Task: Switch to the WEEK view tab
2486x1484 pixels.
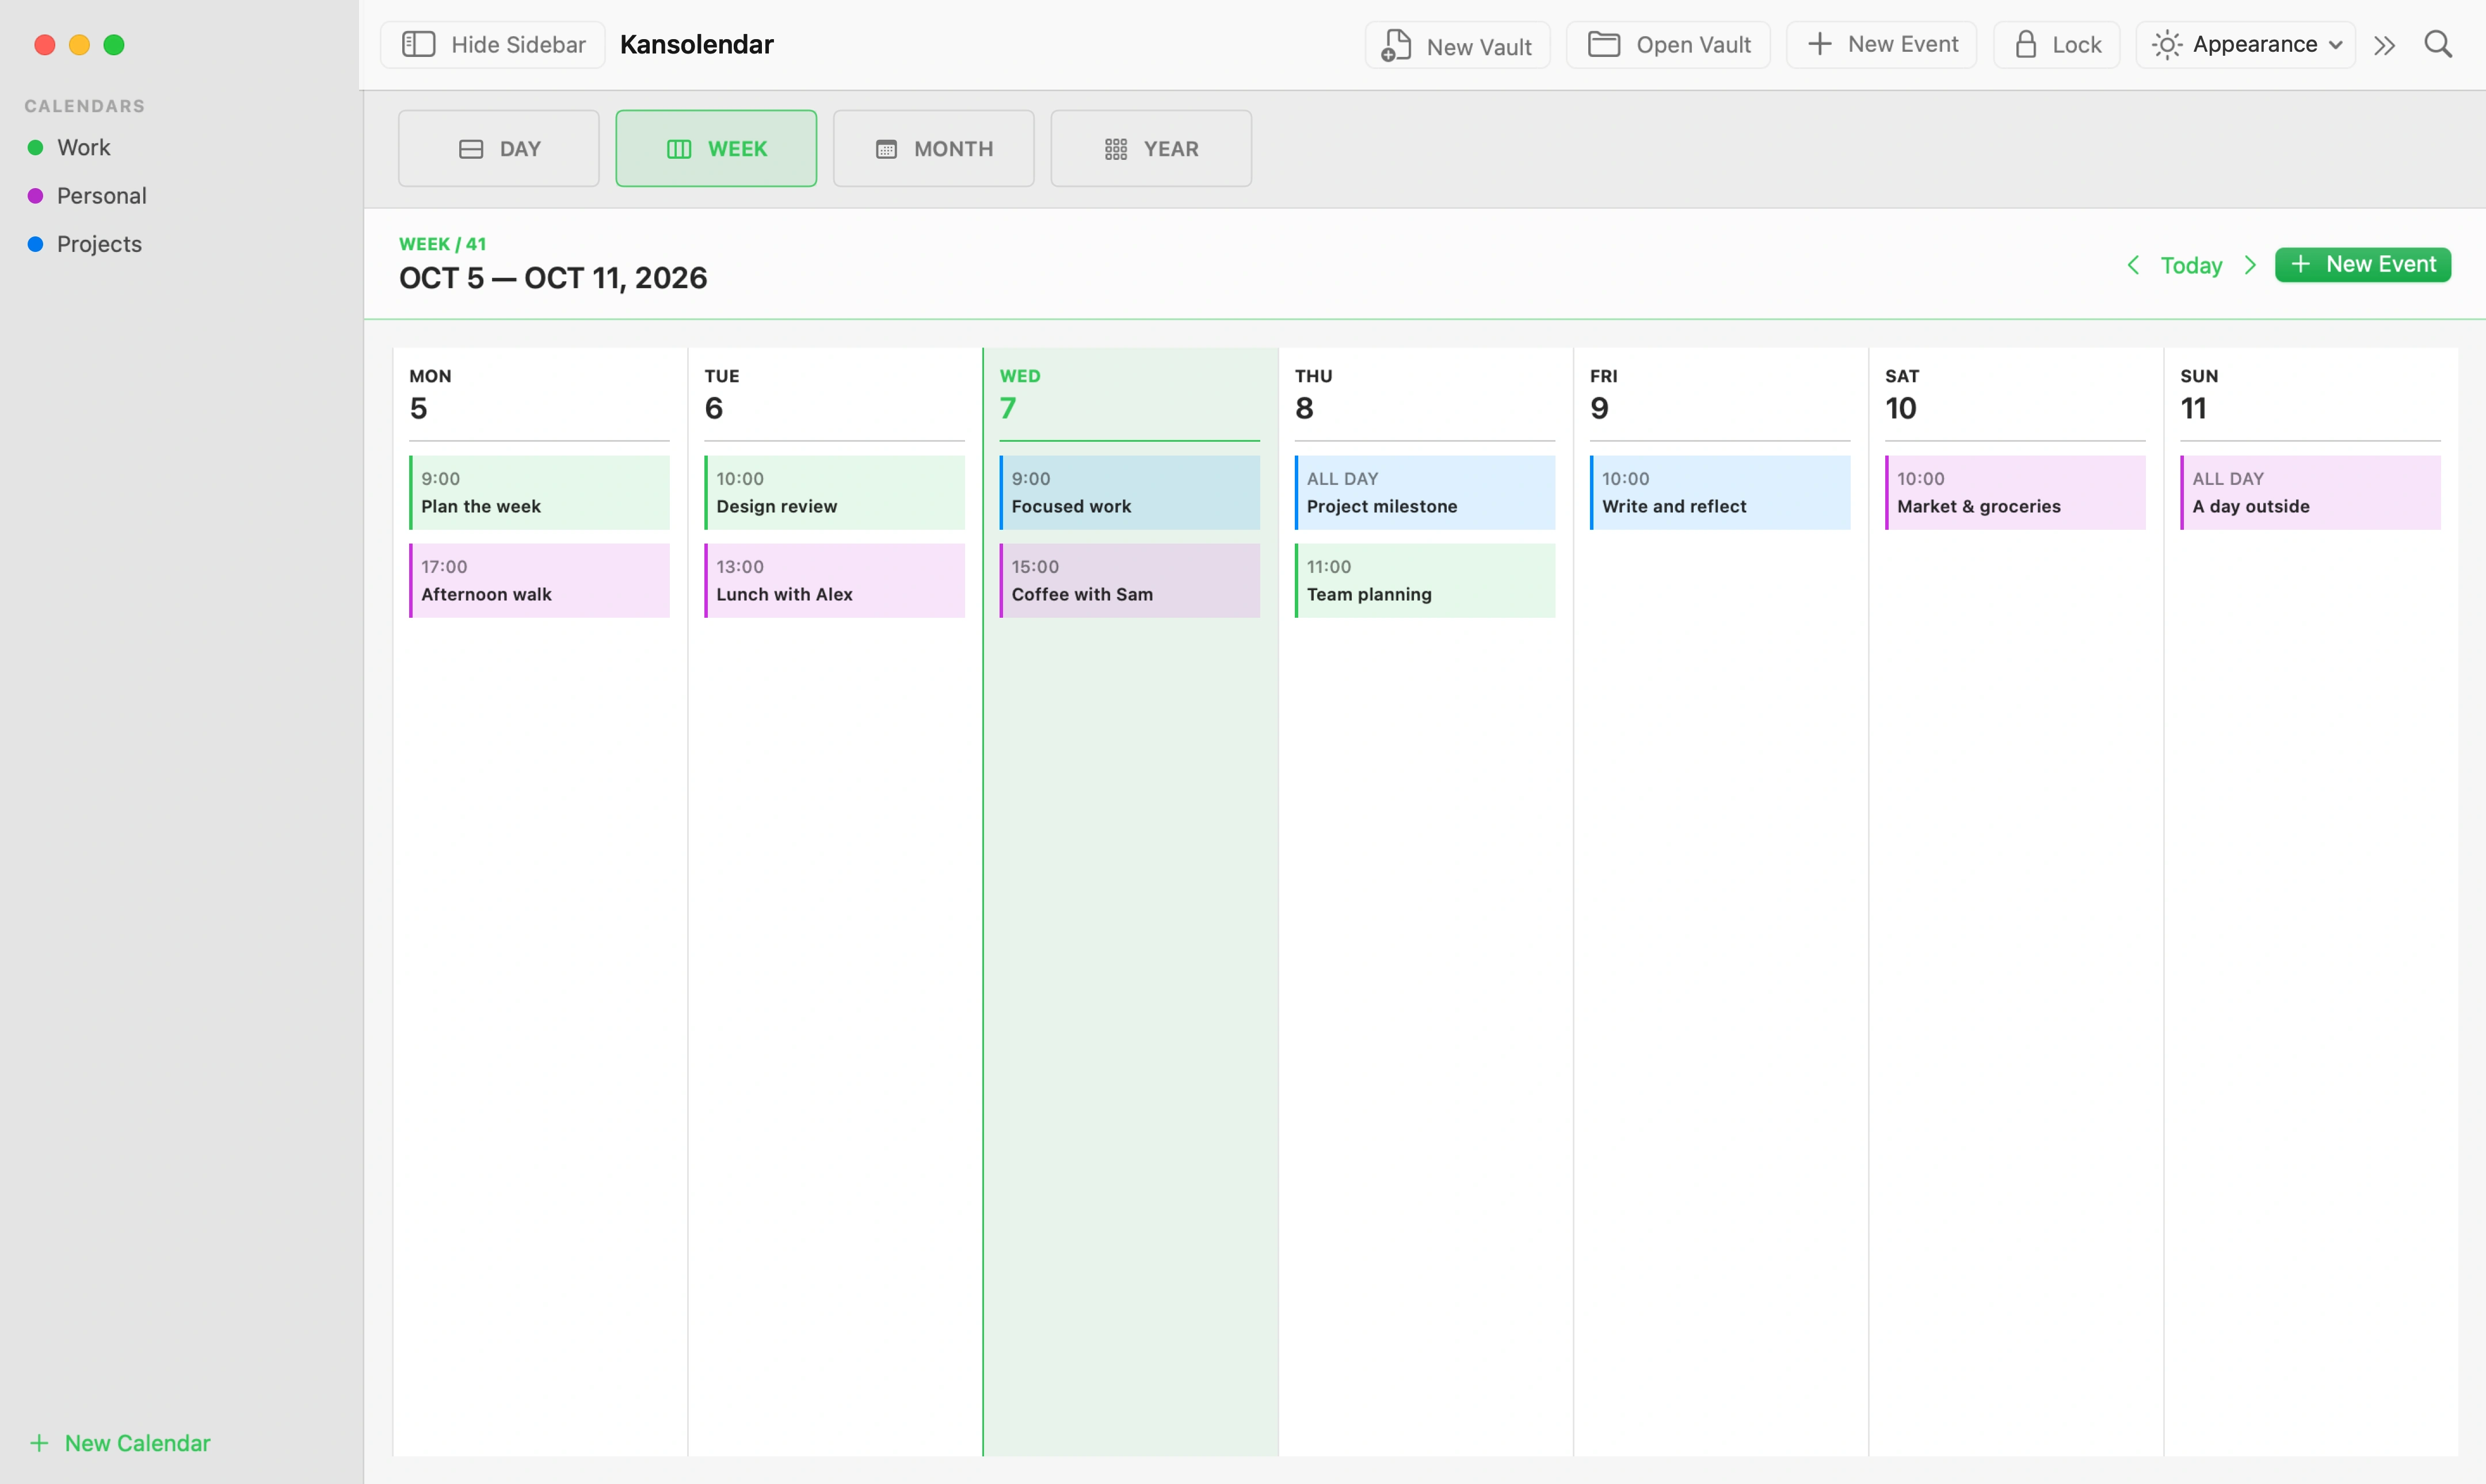Action: coord(716,148)
